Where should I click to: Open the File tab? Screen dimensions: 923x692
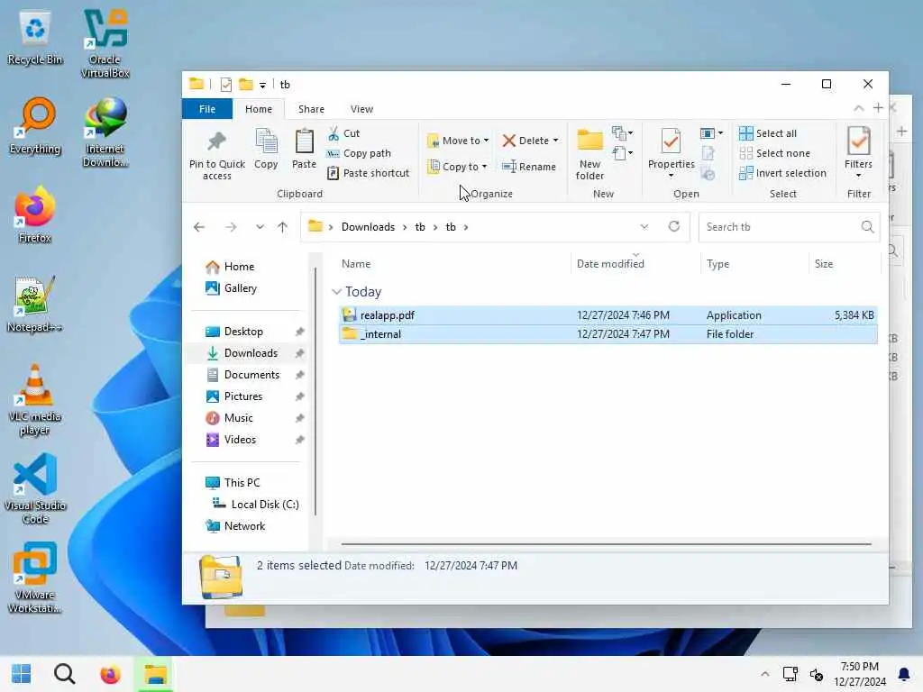[207, 109]
